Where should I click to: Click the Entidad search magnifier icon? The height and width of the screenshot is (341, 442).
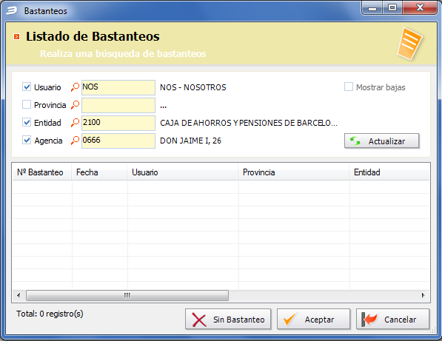coord(75,123)
